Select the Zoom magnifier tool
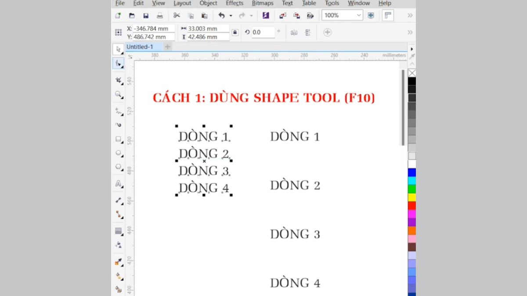527x296 pixels. click(118, 94)
